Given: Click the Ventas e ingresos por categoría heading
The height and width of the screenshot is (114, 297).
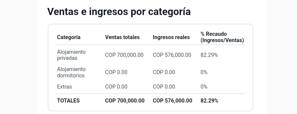Looking at the screenshot, I should (x=119, y=12).
